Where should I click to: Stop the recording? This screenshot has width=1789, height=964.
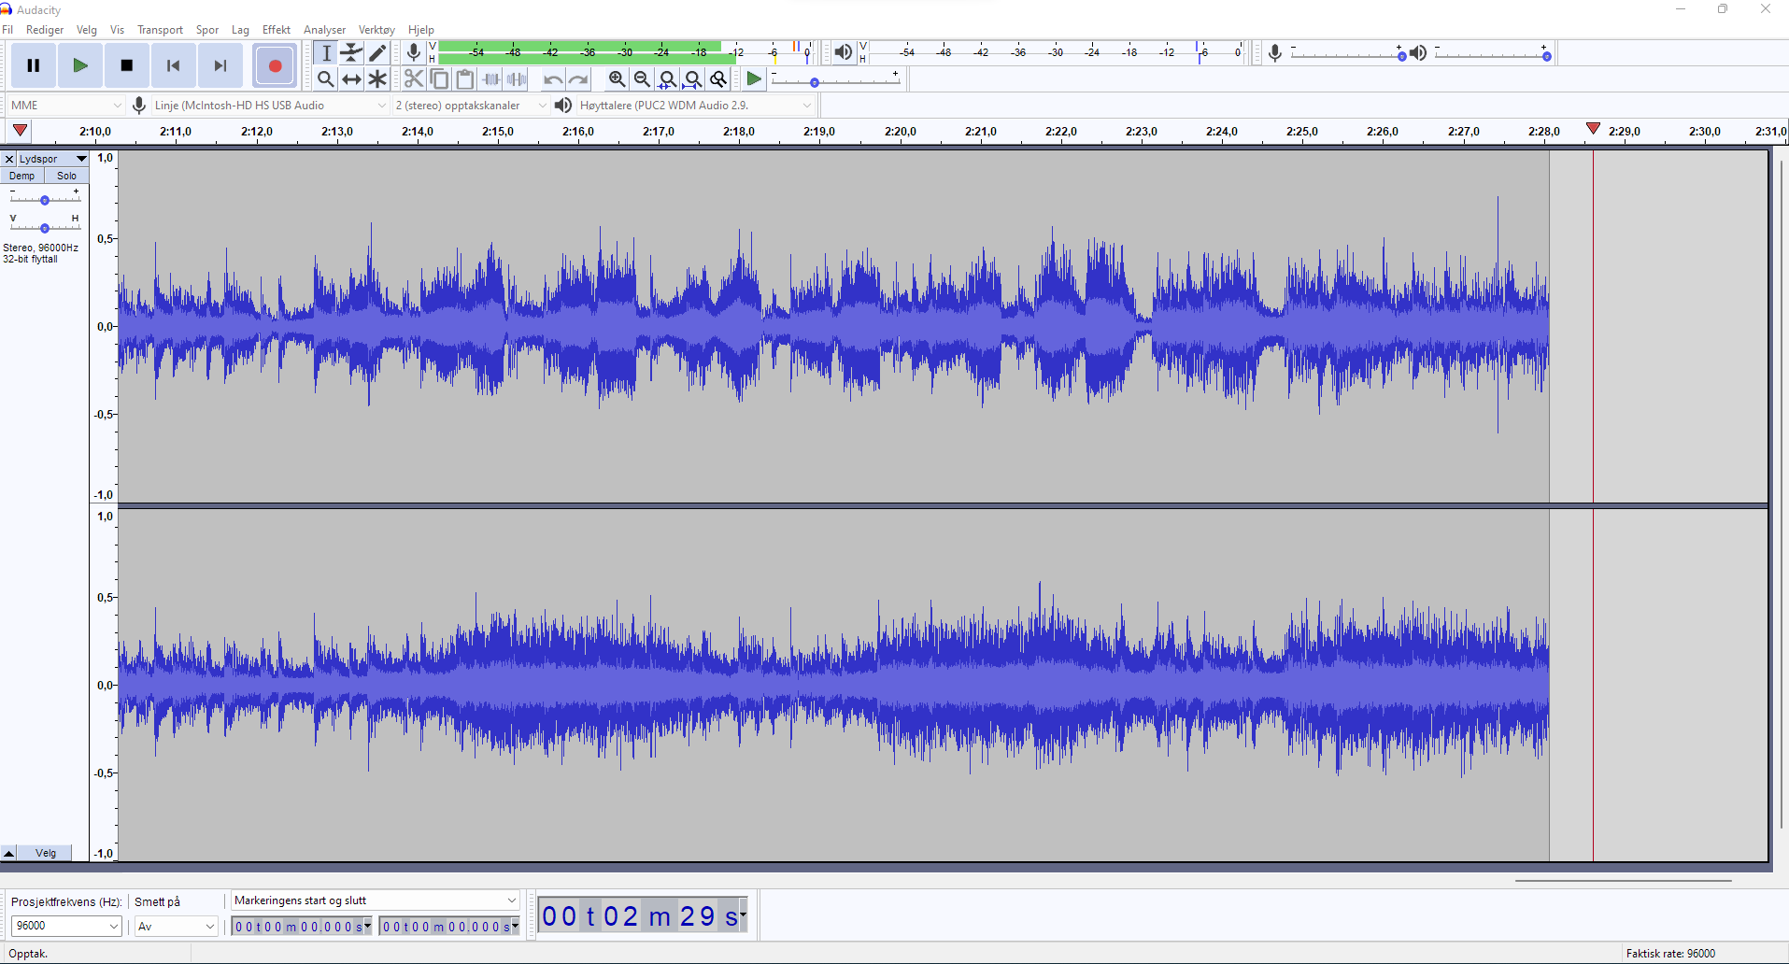tap(127, 65)
